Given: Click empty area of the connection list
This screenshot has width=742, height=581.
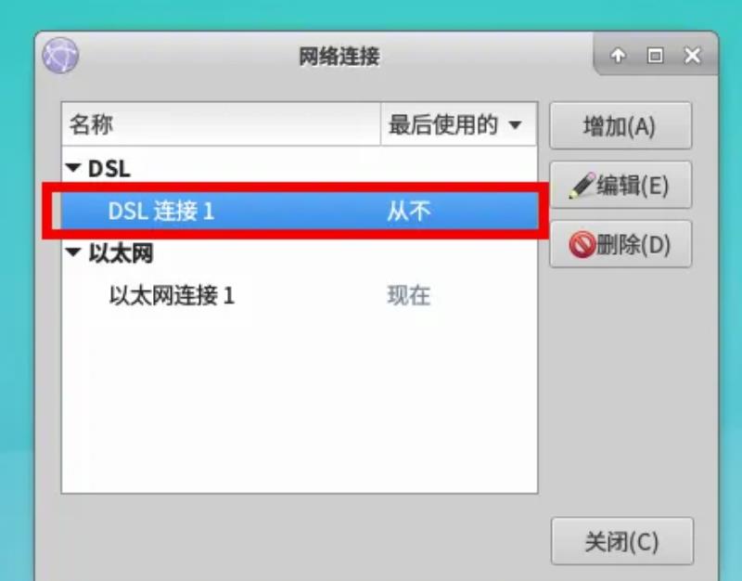Looking at the screenshot, I should click(x=300, y=403).
